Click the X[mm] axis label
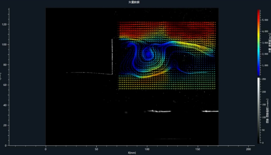 [132, 153]
